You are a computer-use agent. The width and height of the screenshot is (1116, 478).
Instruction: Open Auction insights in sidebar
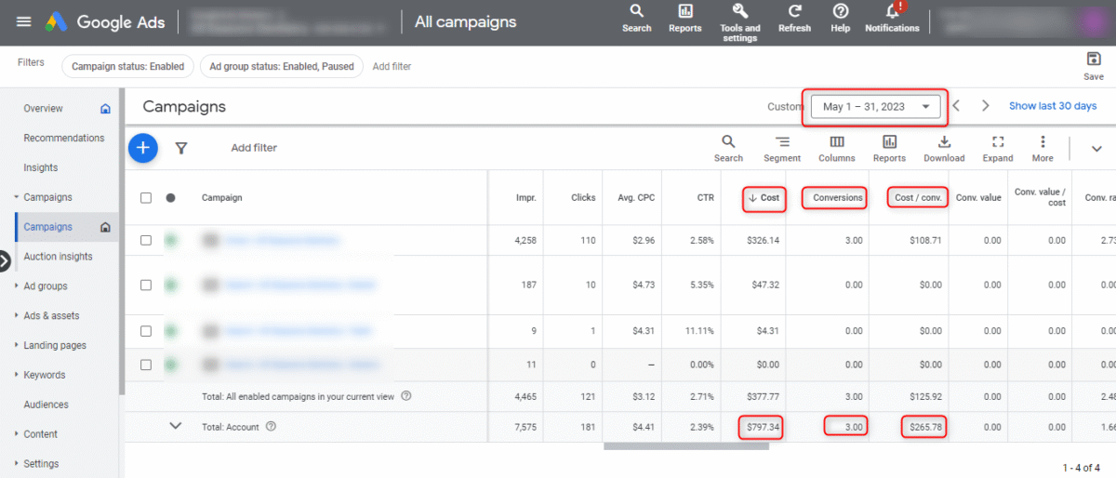pyautogui.click(x=58, y=257)
